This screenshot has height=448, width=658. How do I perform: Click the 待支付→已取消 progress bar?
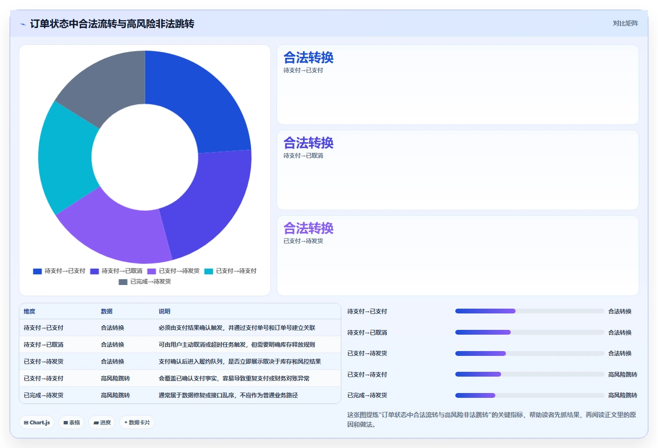pos(530,332)
